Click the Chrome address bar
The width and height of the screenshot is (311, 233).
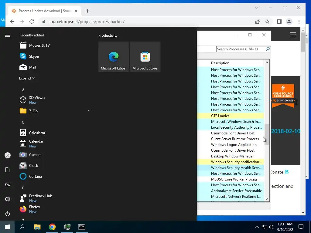point(147,22)
